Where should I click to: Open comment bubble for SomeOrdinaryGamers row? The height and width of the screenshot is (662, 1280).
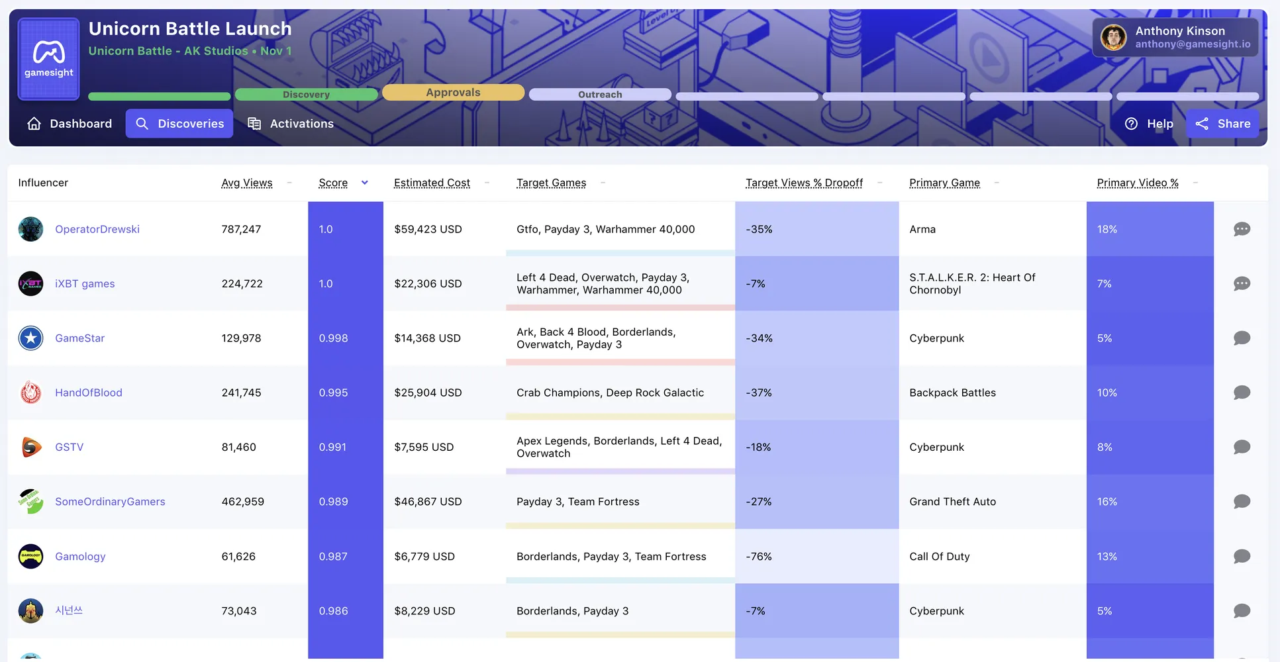pos(1242,502)
